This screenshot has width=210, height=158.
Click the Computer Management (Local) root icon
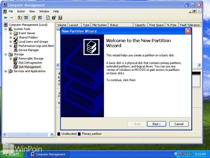pyautogui.click(x=6, y=25)
